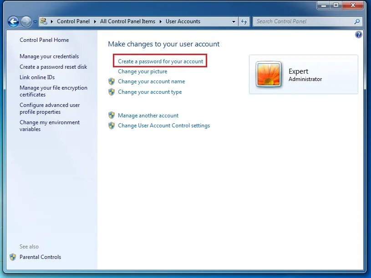
Task: Click shield icon beside Manage another account
Action: [x=112, y=116]
